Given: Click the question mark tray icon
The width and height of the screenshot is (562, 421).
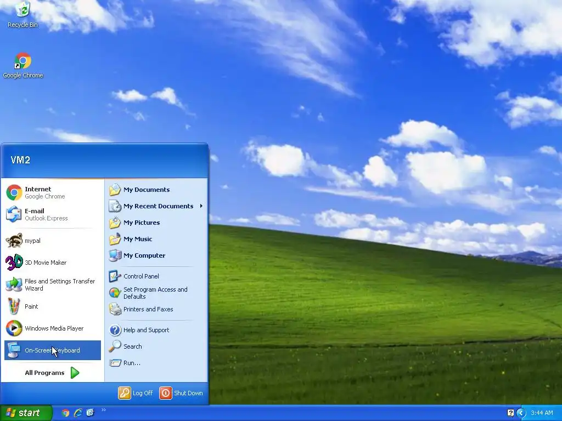Looking at the screenshot, I should (511, 413).
